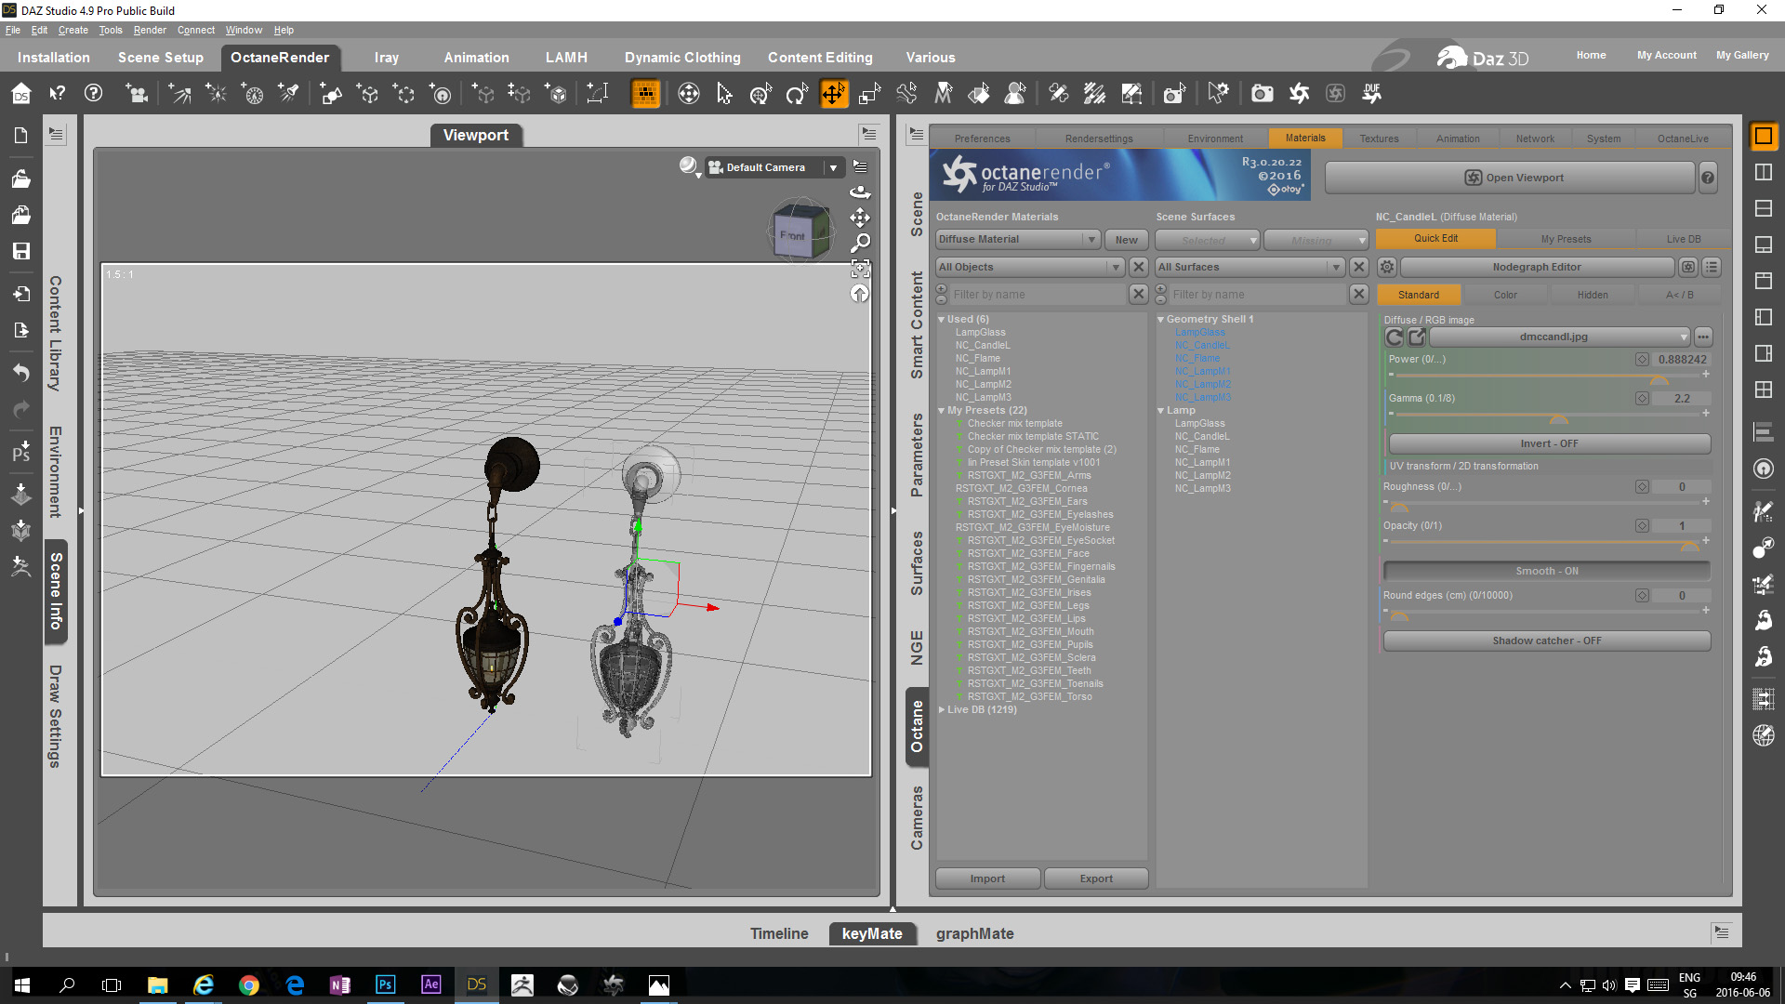Toggle Smooth - ON setting
This screenshot has width=1785, height=1004.
(1546, 571)
